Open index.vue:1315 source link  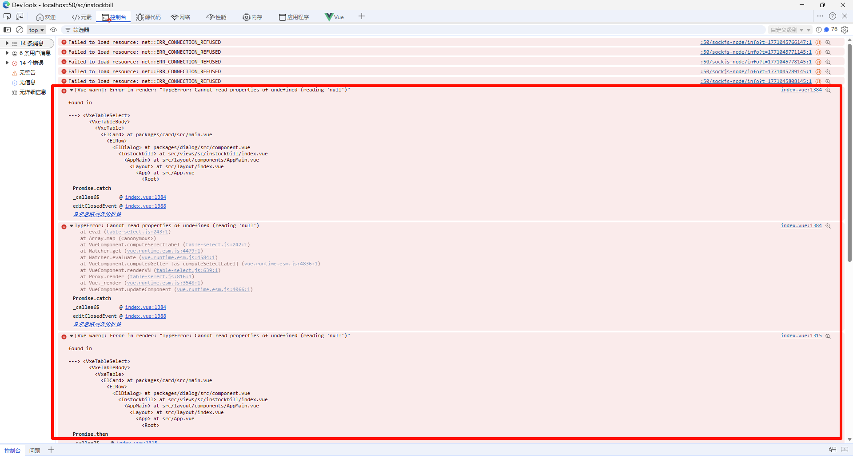pos(801,336)
